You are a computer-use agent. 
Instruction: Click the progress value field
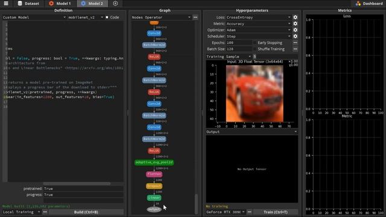(x=83, y=195)
